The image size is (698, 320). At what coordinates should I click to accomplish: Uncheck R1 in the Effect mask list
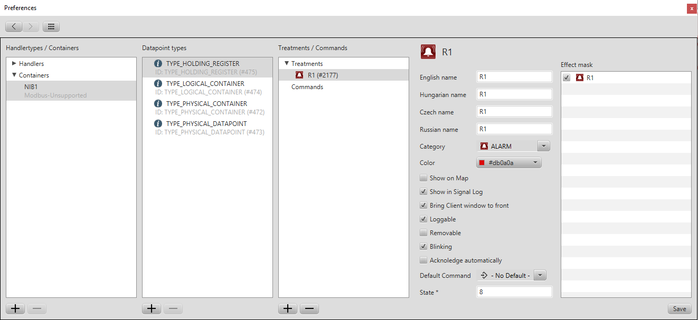[x=567, y=78]
